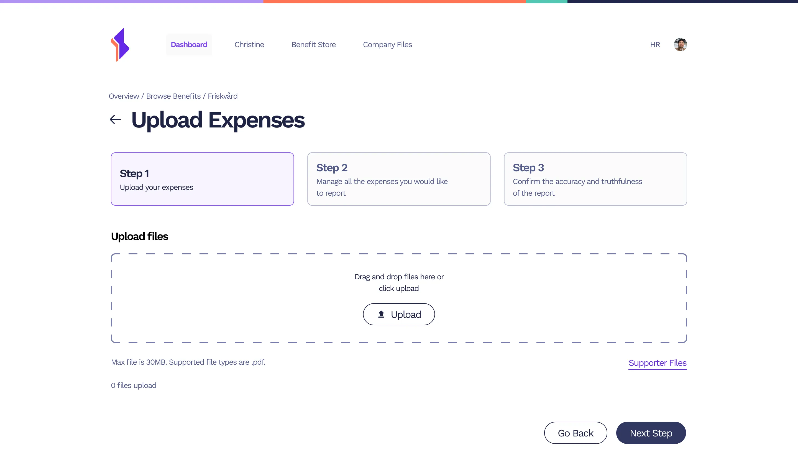Click the Overview breadcrumb link

[x=124, y=96]
